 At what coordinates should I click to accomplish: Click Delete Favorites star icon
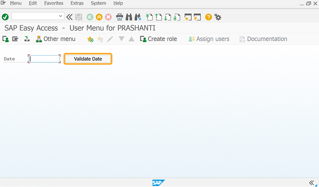click(x=100, y=39)
